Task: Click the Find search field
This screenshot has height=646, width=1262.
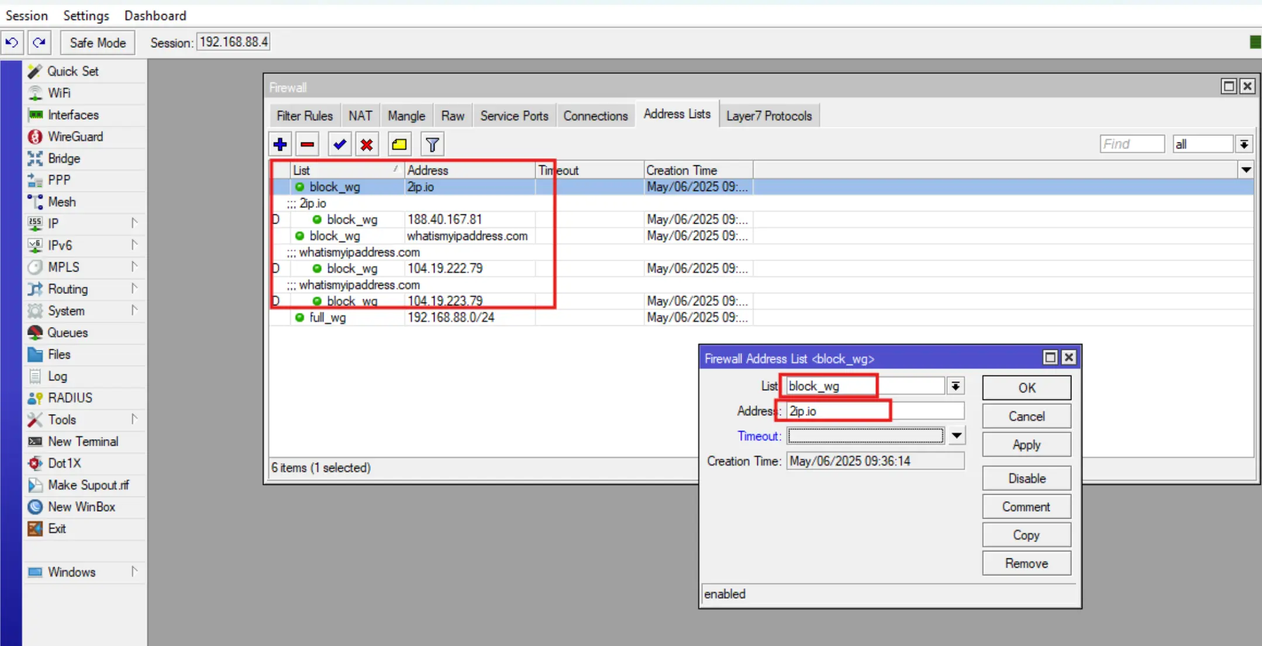Action: pos(1132,144)
